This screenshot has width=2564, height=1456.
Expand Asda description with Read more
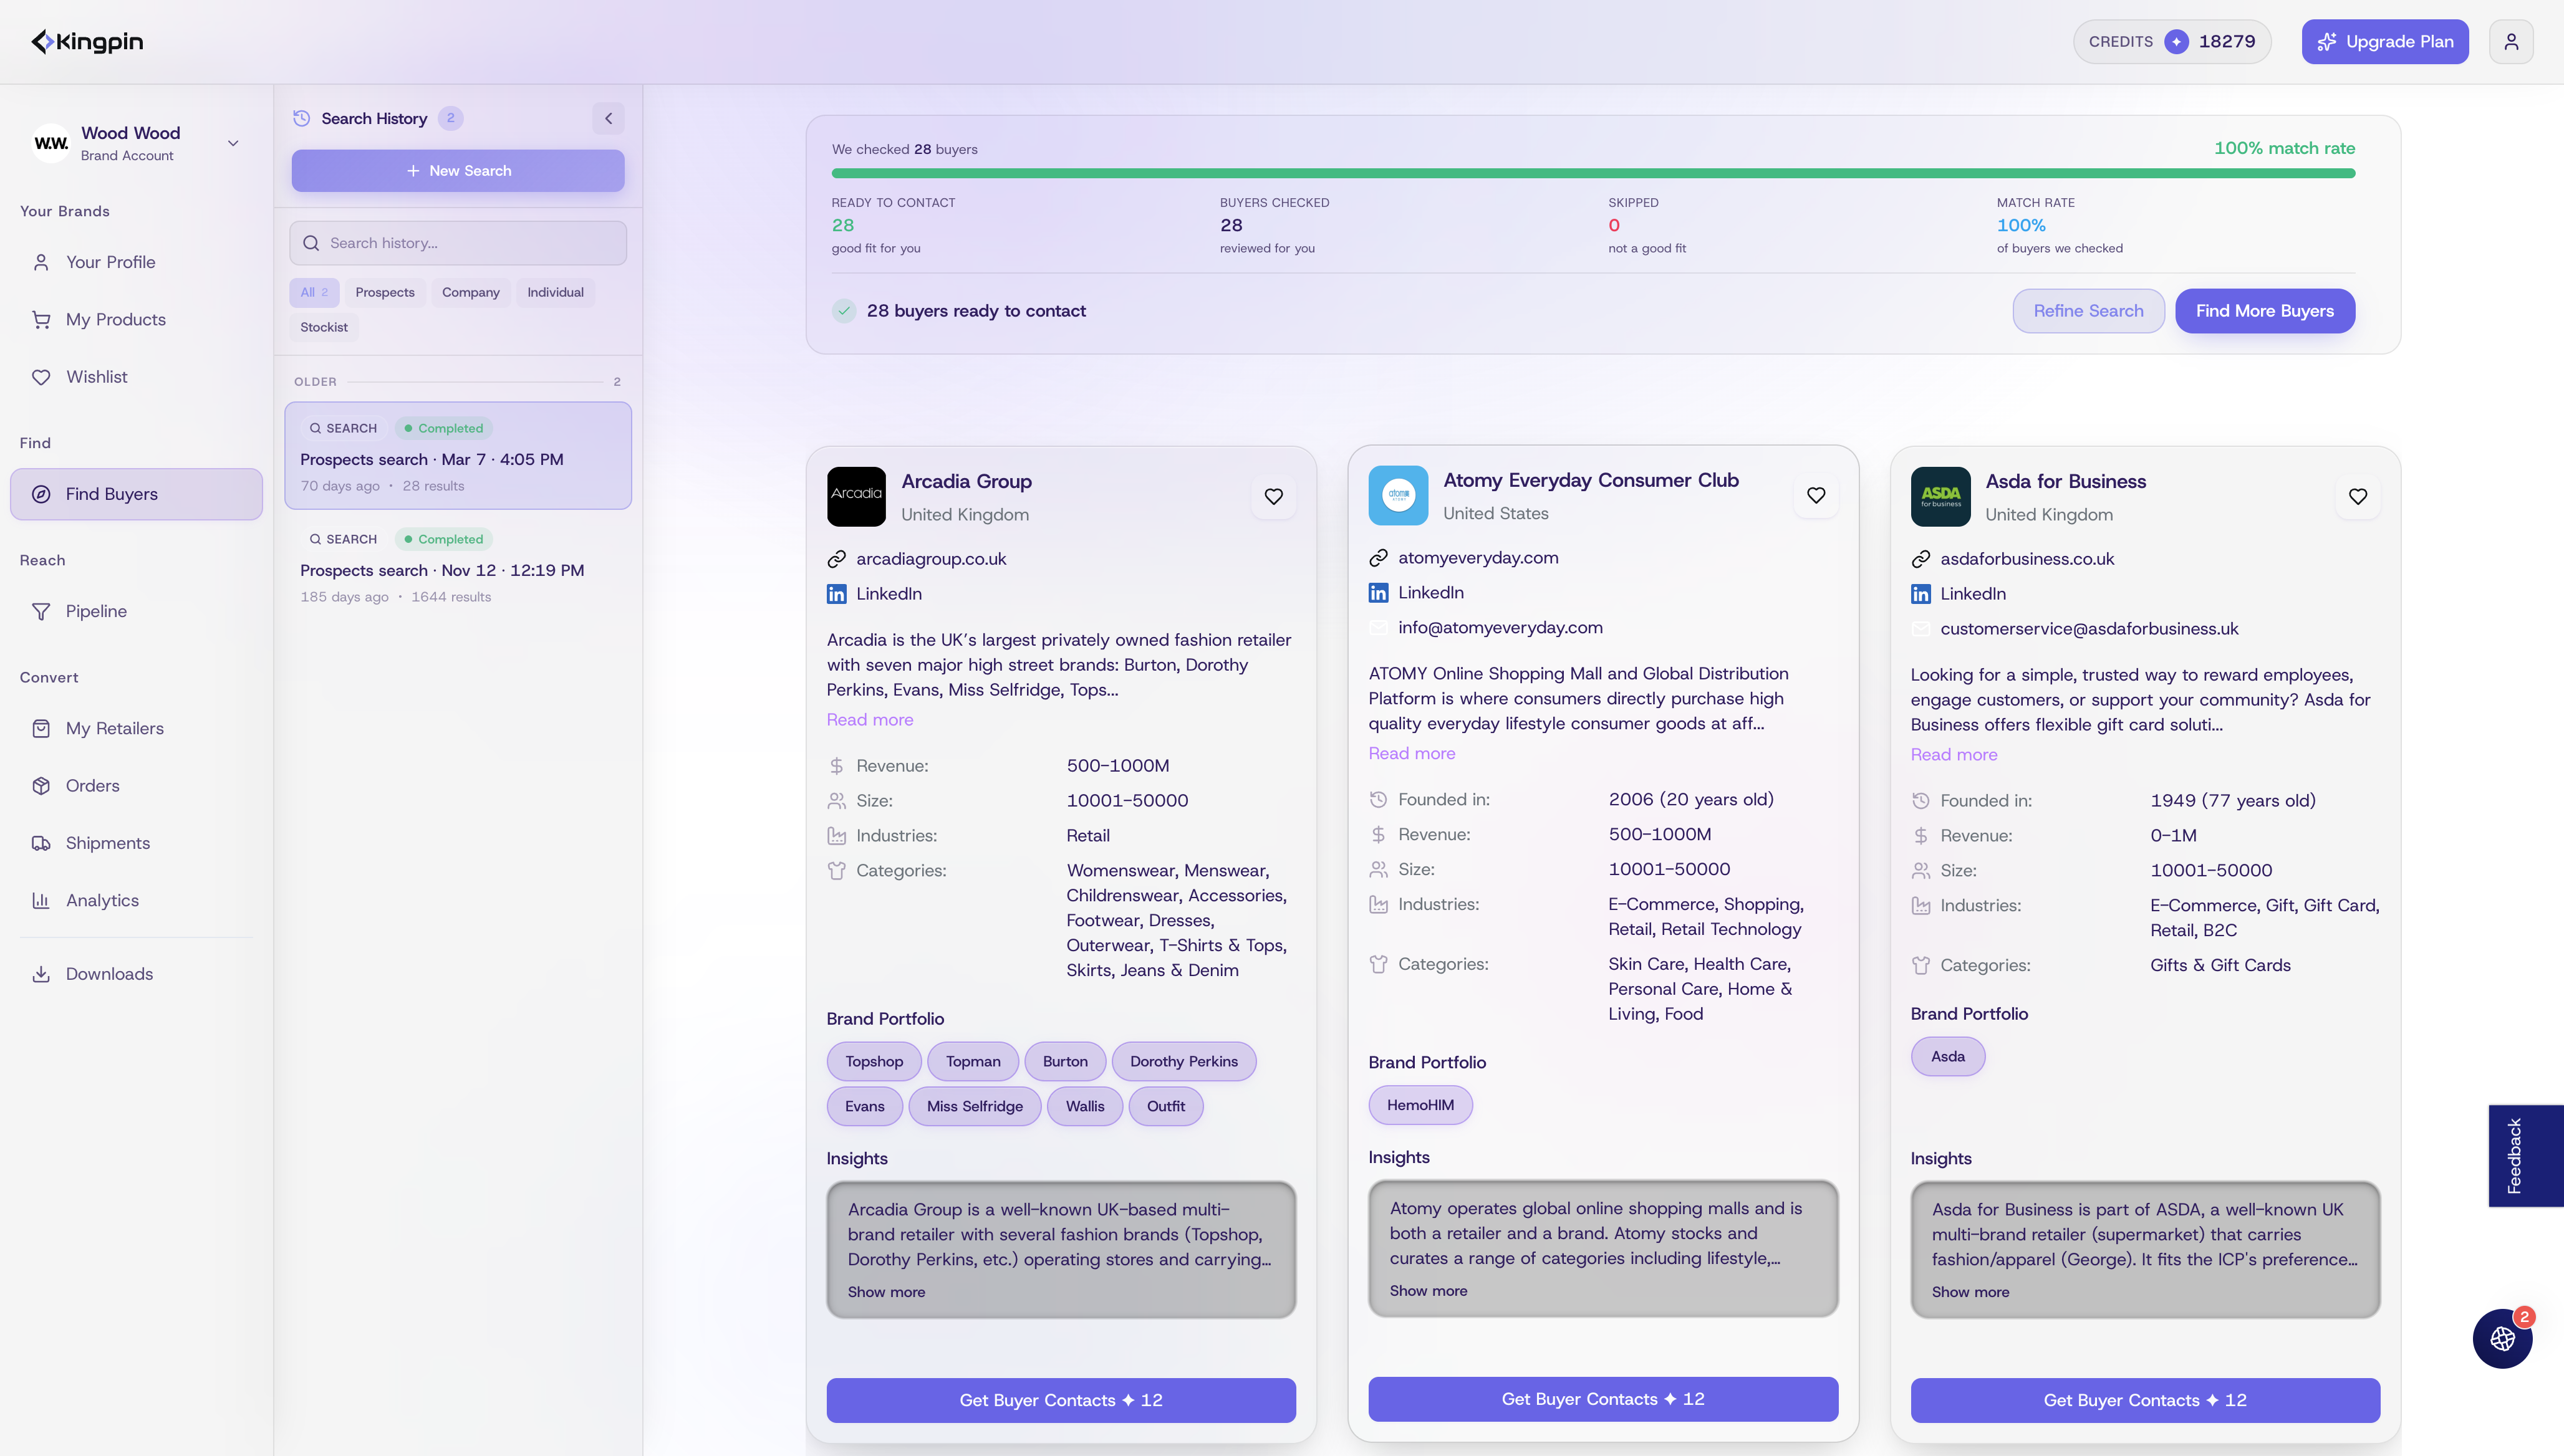pos(1954,755)
